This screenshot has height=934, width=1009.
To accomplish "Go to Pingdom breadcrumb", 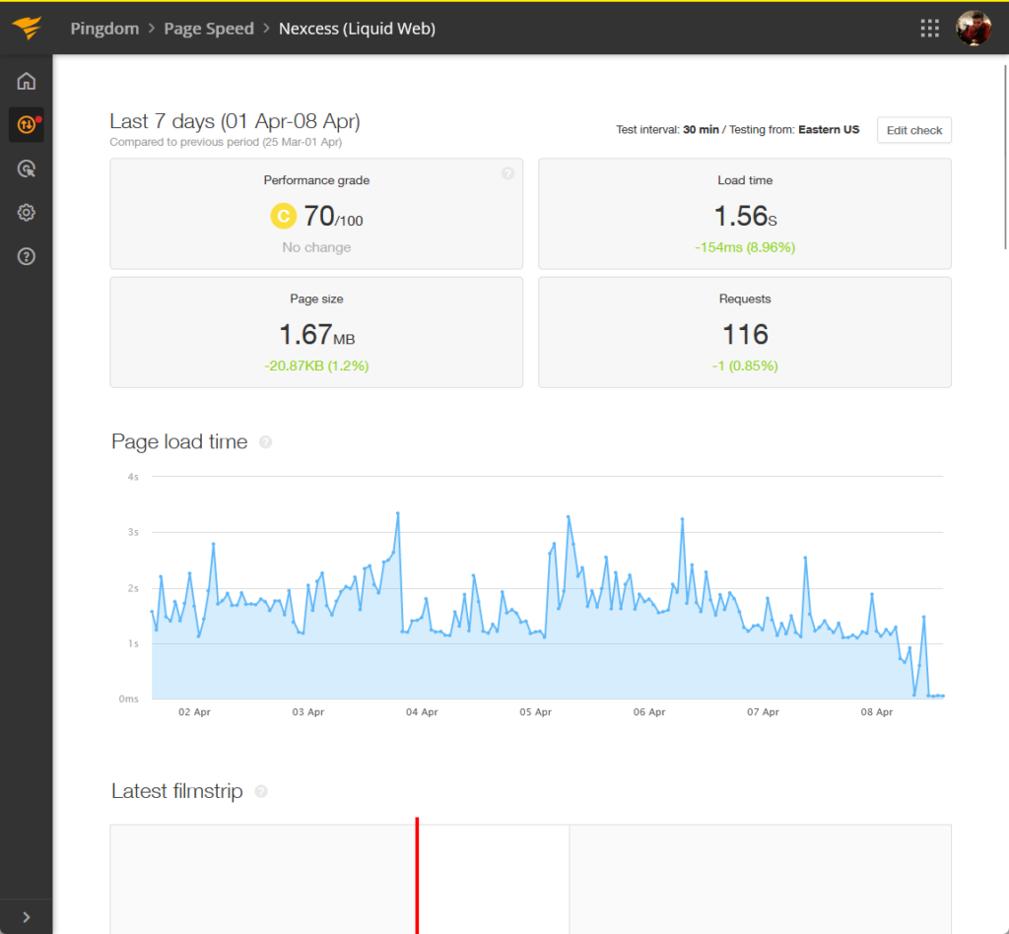I will pyautogui.click(x=104, y=29).
